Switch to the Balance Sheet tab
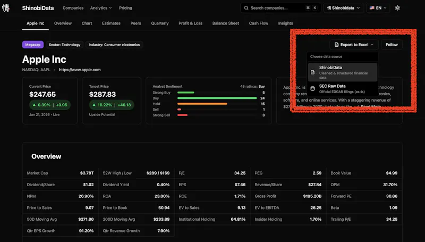The image size is (425, 242). pyautogui.click(x=225, y=23)
